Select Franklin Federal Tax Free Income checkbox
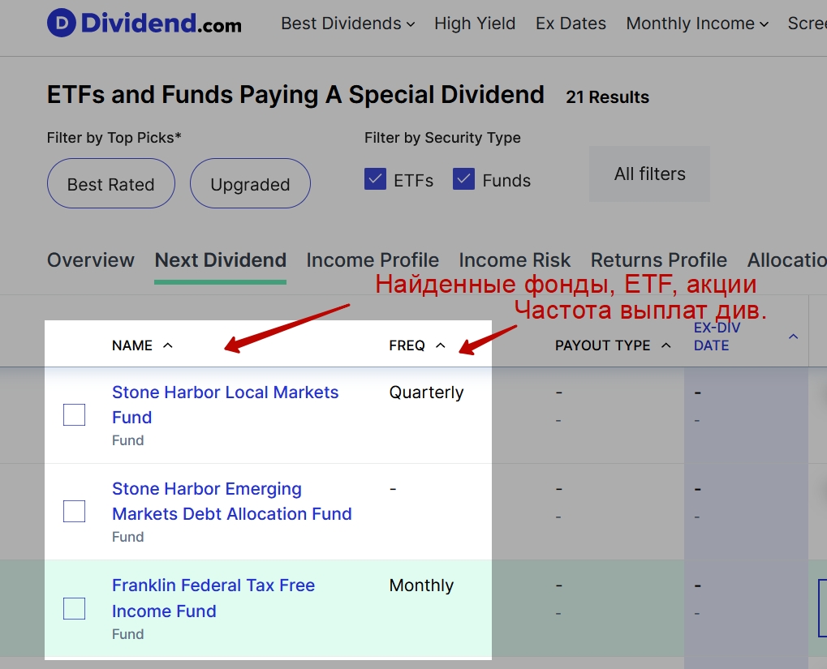 point(74,608)
